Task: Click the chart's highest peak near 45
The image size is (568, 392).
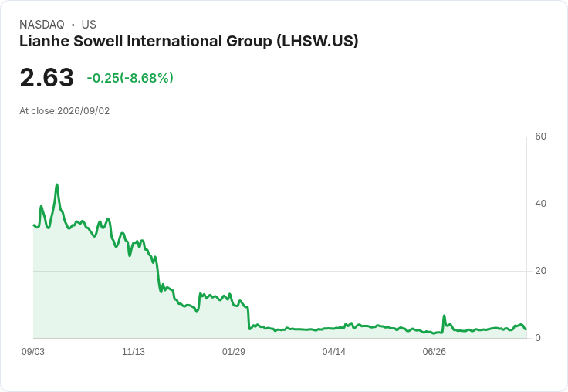Action: tap(57, 184)
